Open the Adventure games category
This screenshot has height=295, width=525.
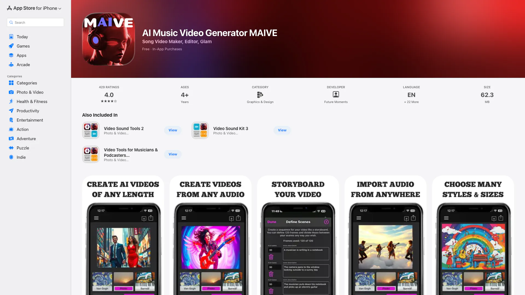(x=26, y=138)
